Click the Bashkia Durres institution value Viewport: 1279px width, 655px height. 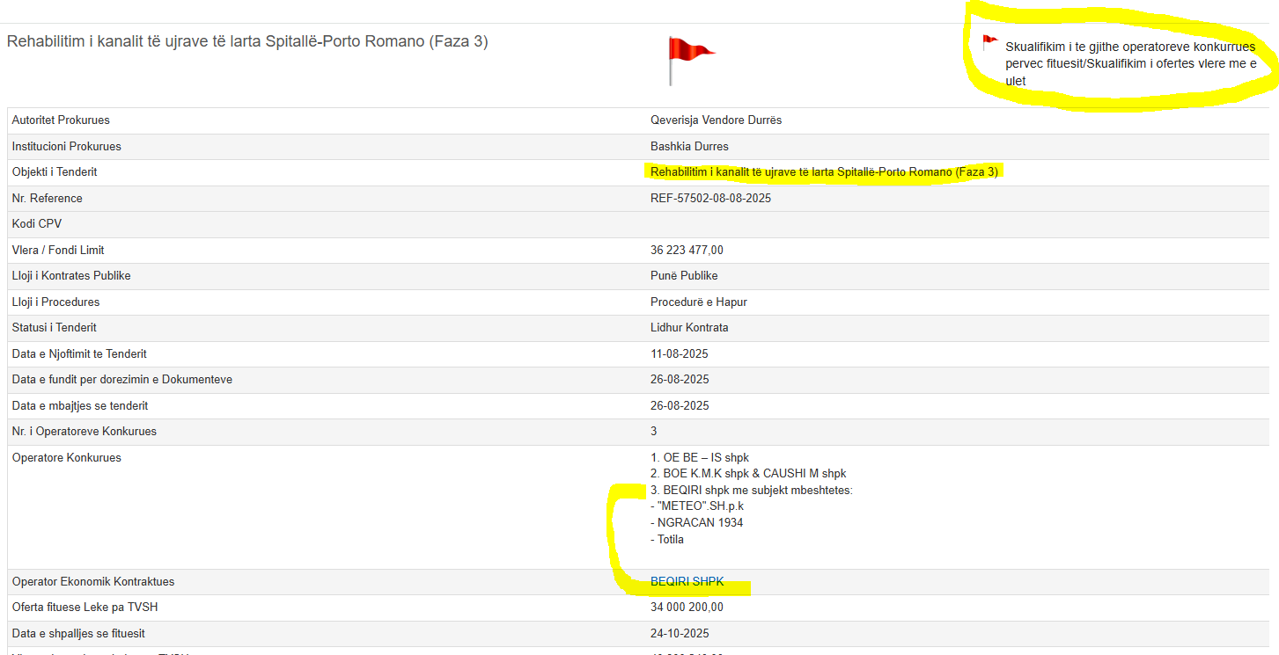[x=689, y=147]
